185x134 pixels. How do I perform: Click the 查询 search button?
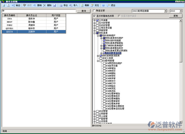pos(84,11)
